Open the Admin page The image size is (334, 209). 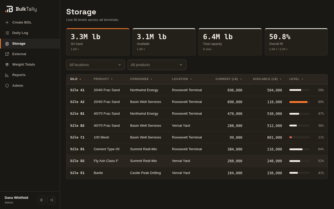pyautogui.click(x=30, y=86)
